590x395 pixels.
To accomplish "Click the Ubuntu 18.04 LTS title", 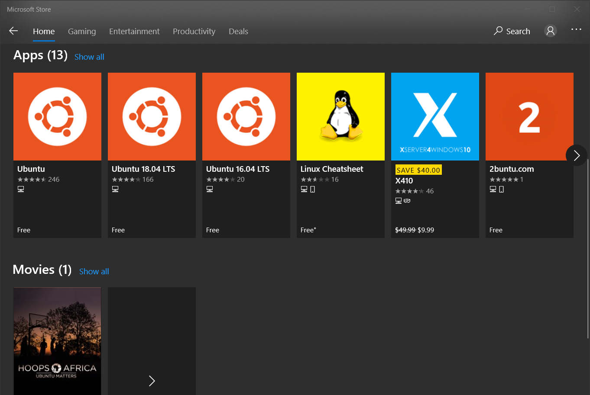I will click(143, 169).
